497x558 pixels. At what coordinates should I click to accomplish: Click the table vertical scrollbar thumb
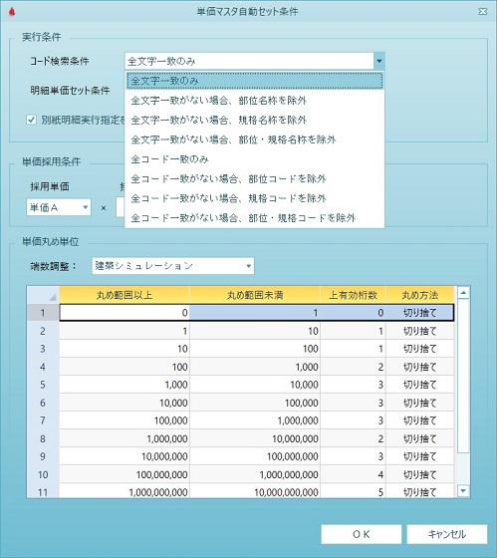463,376
